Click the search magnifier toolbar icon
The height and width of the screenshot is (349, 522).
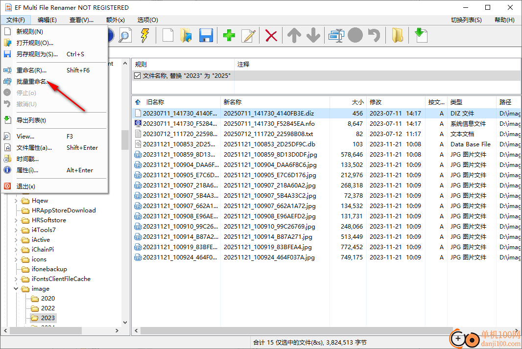[x=125, y=35]
